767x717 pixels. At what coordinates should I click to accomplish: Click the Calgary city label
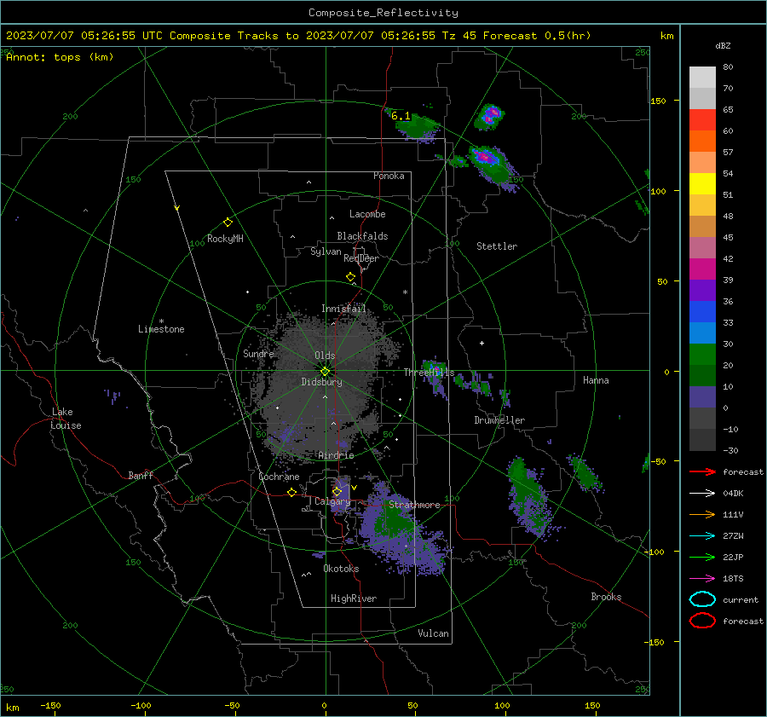[332, 501]
